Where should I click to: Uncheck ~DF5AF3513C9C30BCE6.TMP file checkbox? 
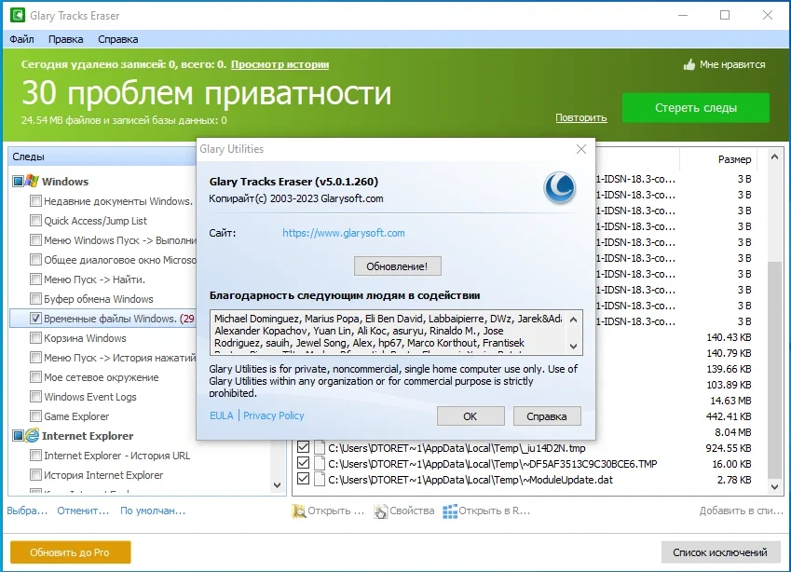[303, 463]
